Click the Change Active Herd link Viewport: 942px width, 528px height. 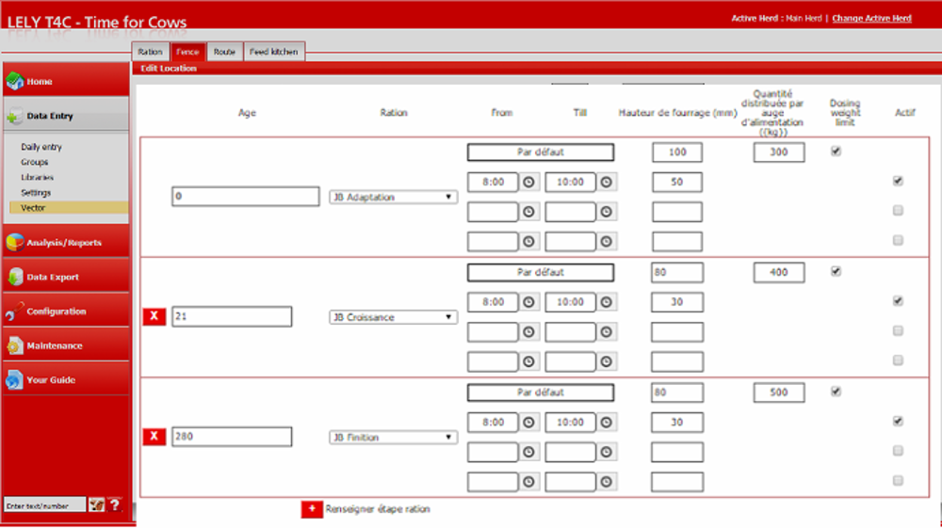[x=871, y=18]
